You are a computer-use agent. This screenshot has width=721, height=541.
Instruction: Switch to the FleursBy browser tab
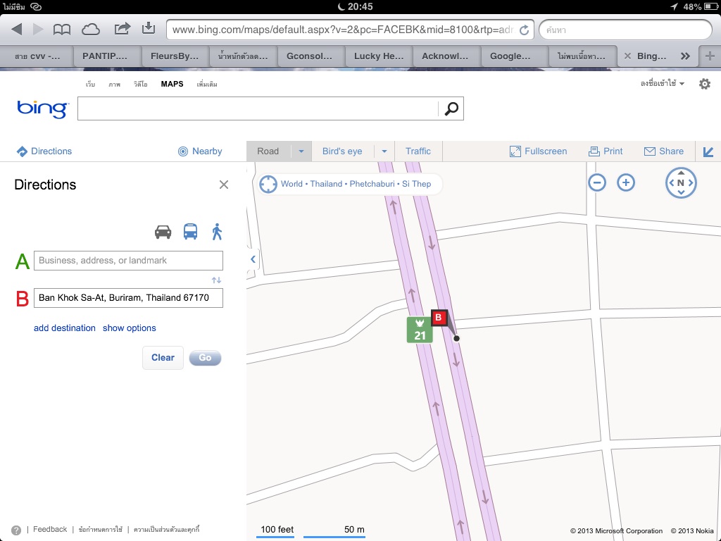[x=175, y=56]
